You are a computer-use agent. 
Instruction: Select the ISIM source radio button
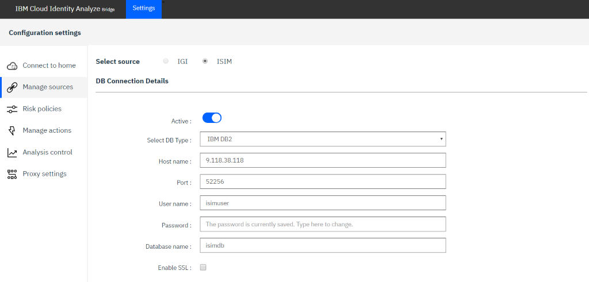click(205, 61)
